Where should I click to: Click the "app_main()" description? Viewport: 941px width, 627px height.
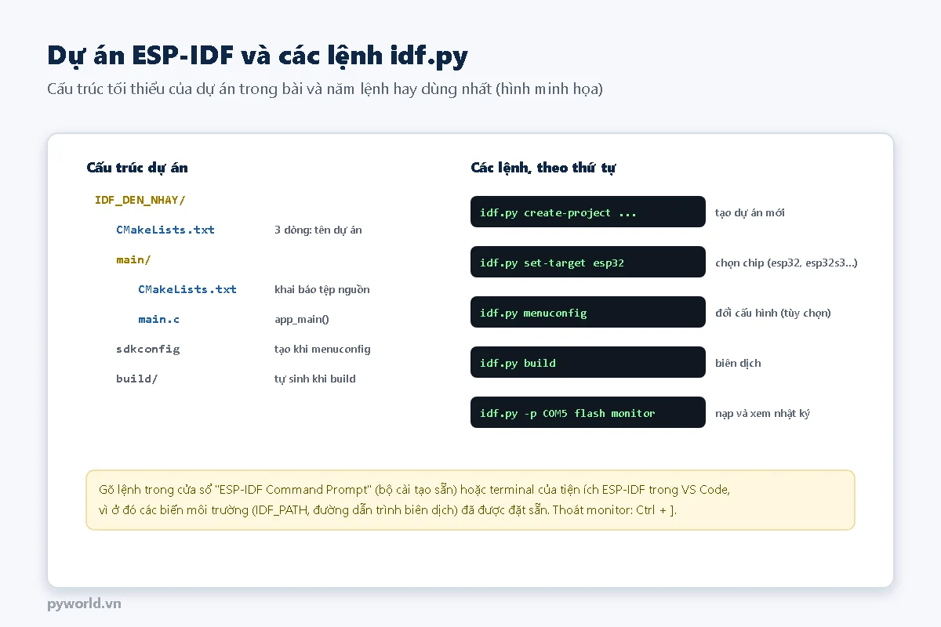point(302,319)
